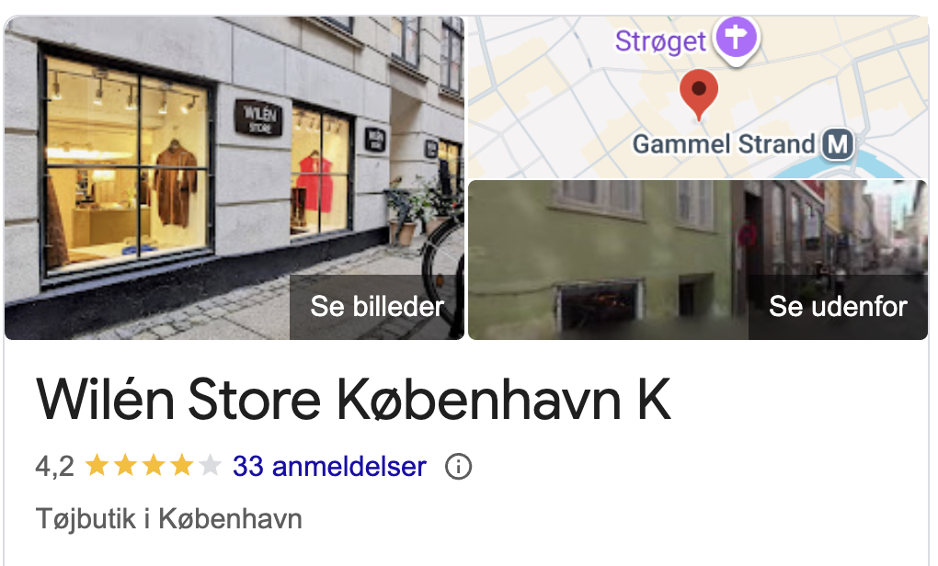Click the third gold rating star
The height and width of the screenshot is (566, 938).
[154, 465]
